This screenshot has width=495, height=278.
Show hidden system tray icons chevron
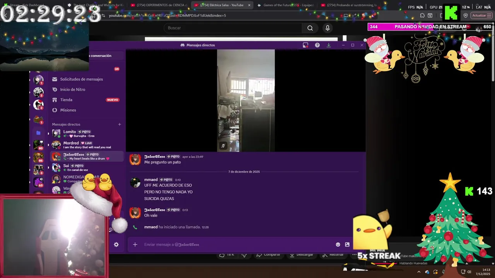(x=419, y=272)
